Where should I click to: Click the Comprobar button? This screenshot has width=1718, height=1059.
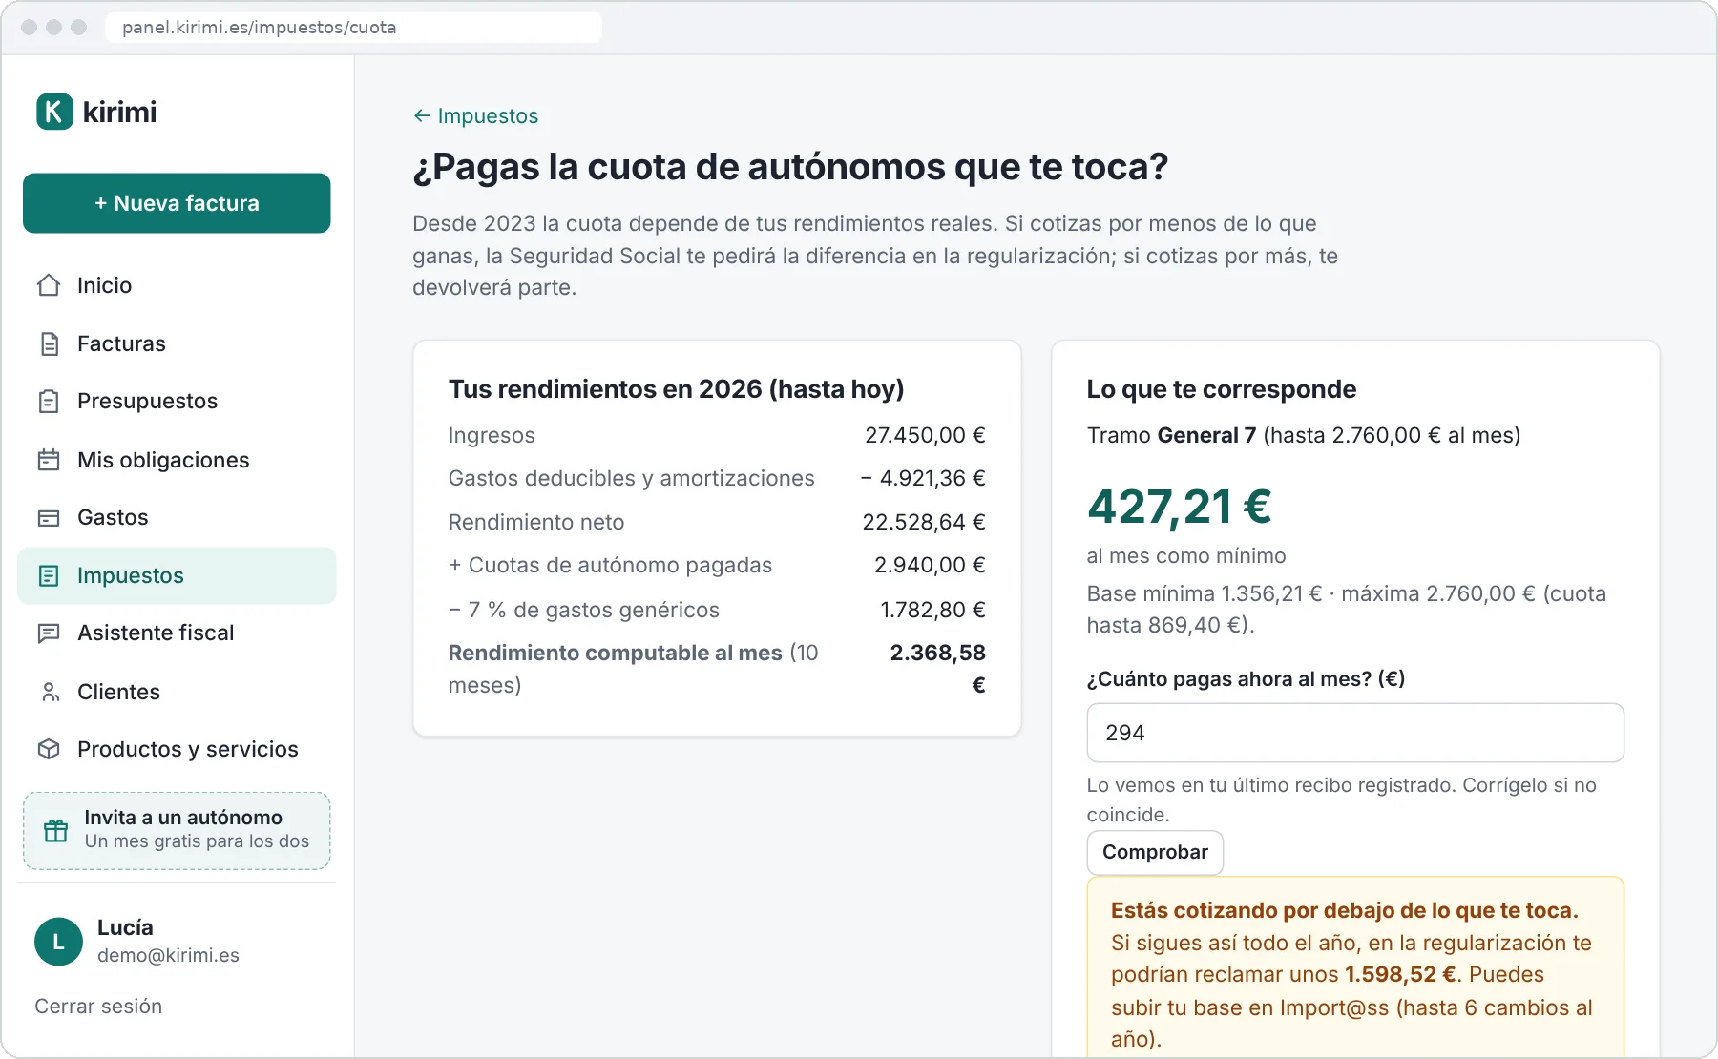[1155, 852]
